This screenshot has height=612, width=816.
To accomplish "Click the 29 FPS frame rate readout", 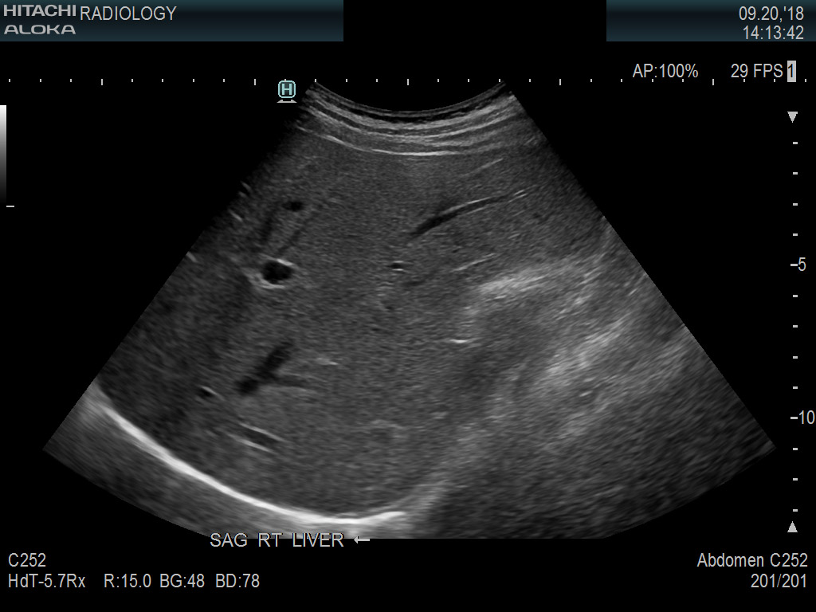I will click(x=755, y=72).
